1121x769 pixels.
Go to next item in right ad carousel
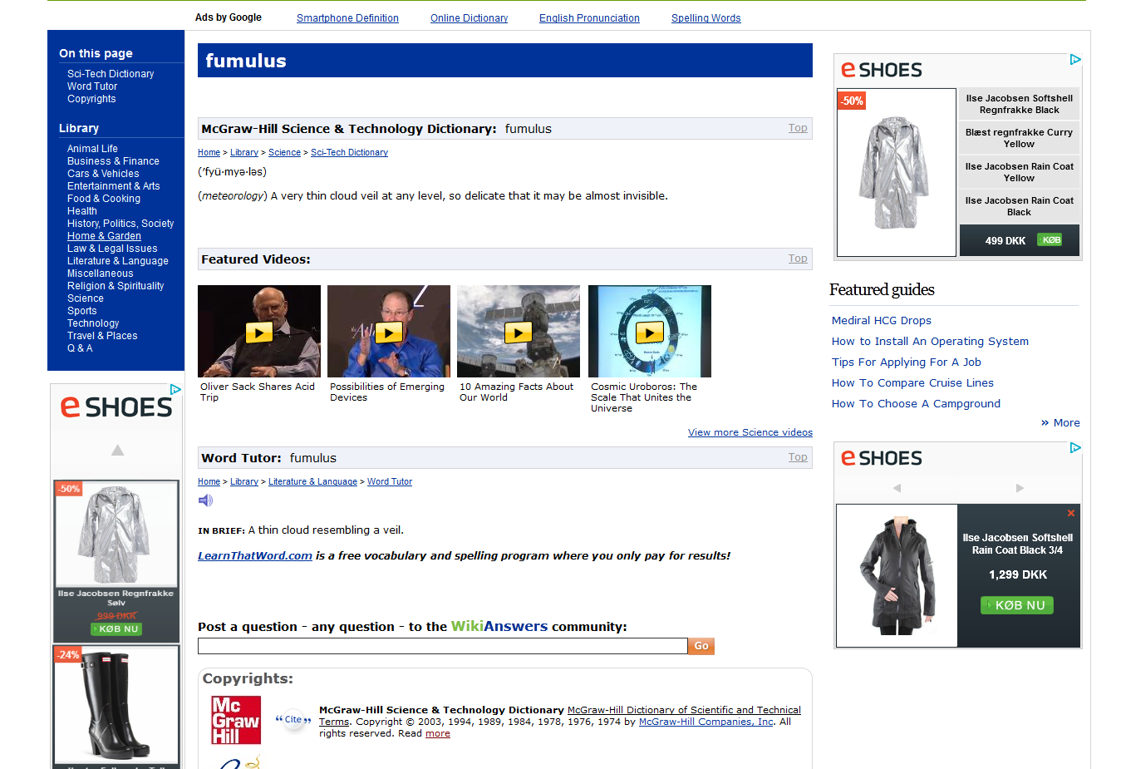[1020, 488]
